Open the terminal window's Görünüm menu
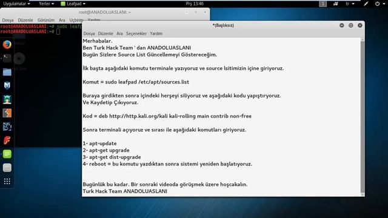Screen dimensions: 388x218 tap(46, 20)
